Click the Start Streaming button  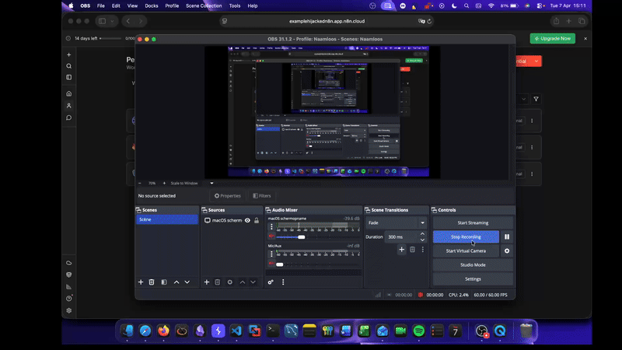tap(473, 222)
